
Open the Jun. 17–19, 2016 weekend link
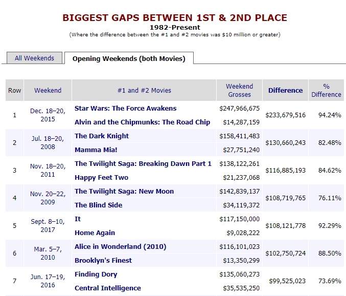48,281
